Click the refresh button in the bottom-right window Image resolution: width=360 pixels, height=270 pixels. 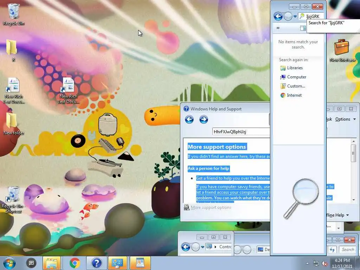pyautogui.click(x=332, y=250)
